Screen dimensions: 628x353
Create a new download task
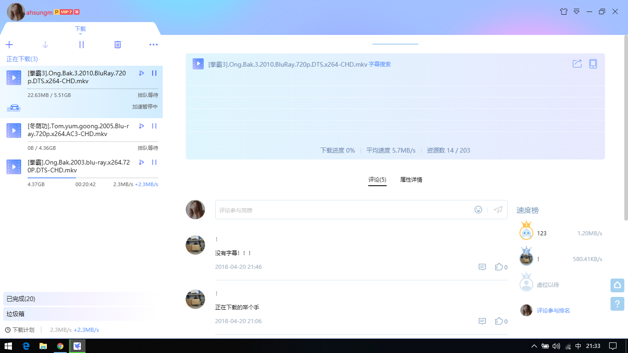(9, 45)
